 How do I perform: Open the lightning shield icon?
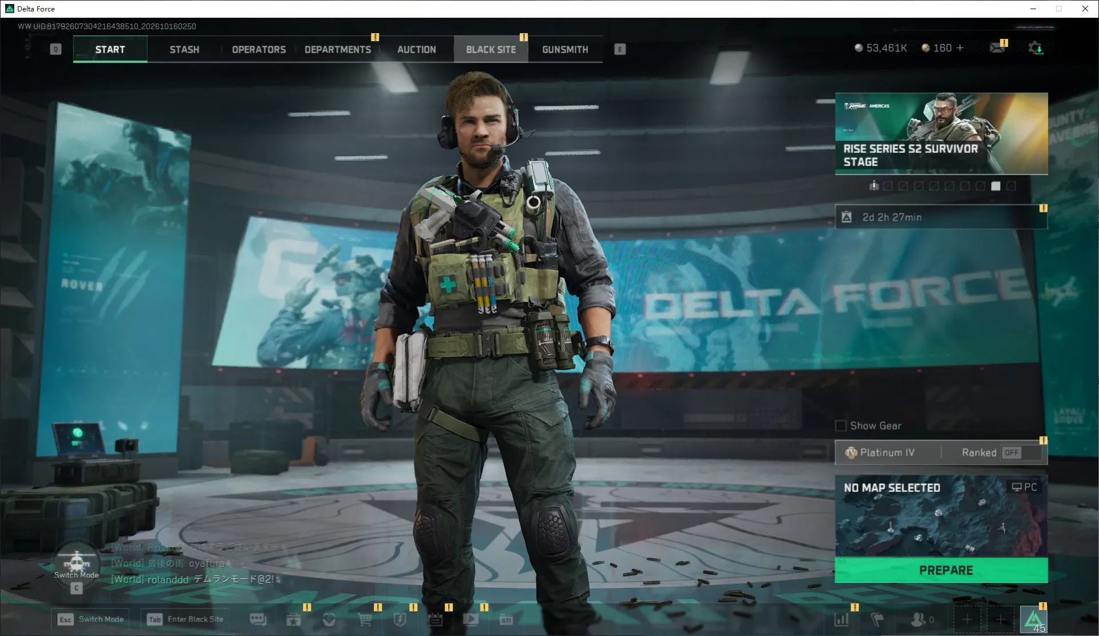[x=400, y=619]
